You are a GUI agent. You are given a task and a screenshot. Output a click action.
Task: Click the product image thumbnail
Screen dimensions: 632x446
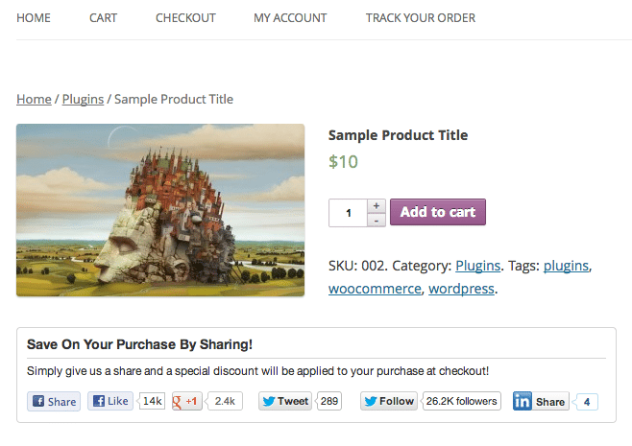160,210
